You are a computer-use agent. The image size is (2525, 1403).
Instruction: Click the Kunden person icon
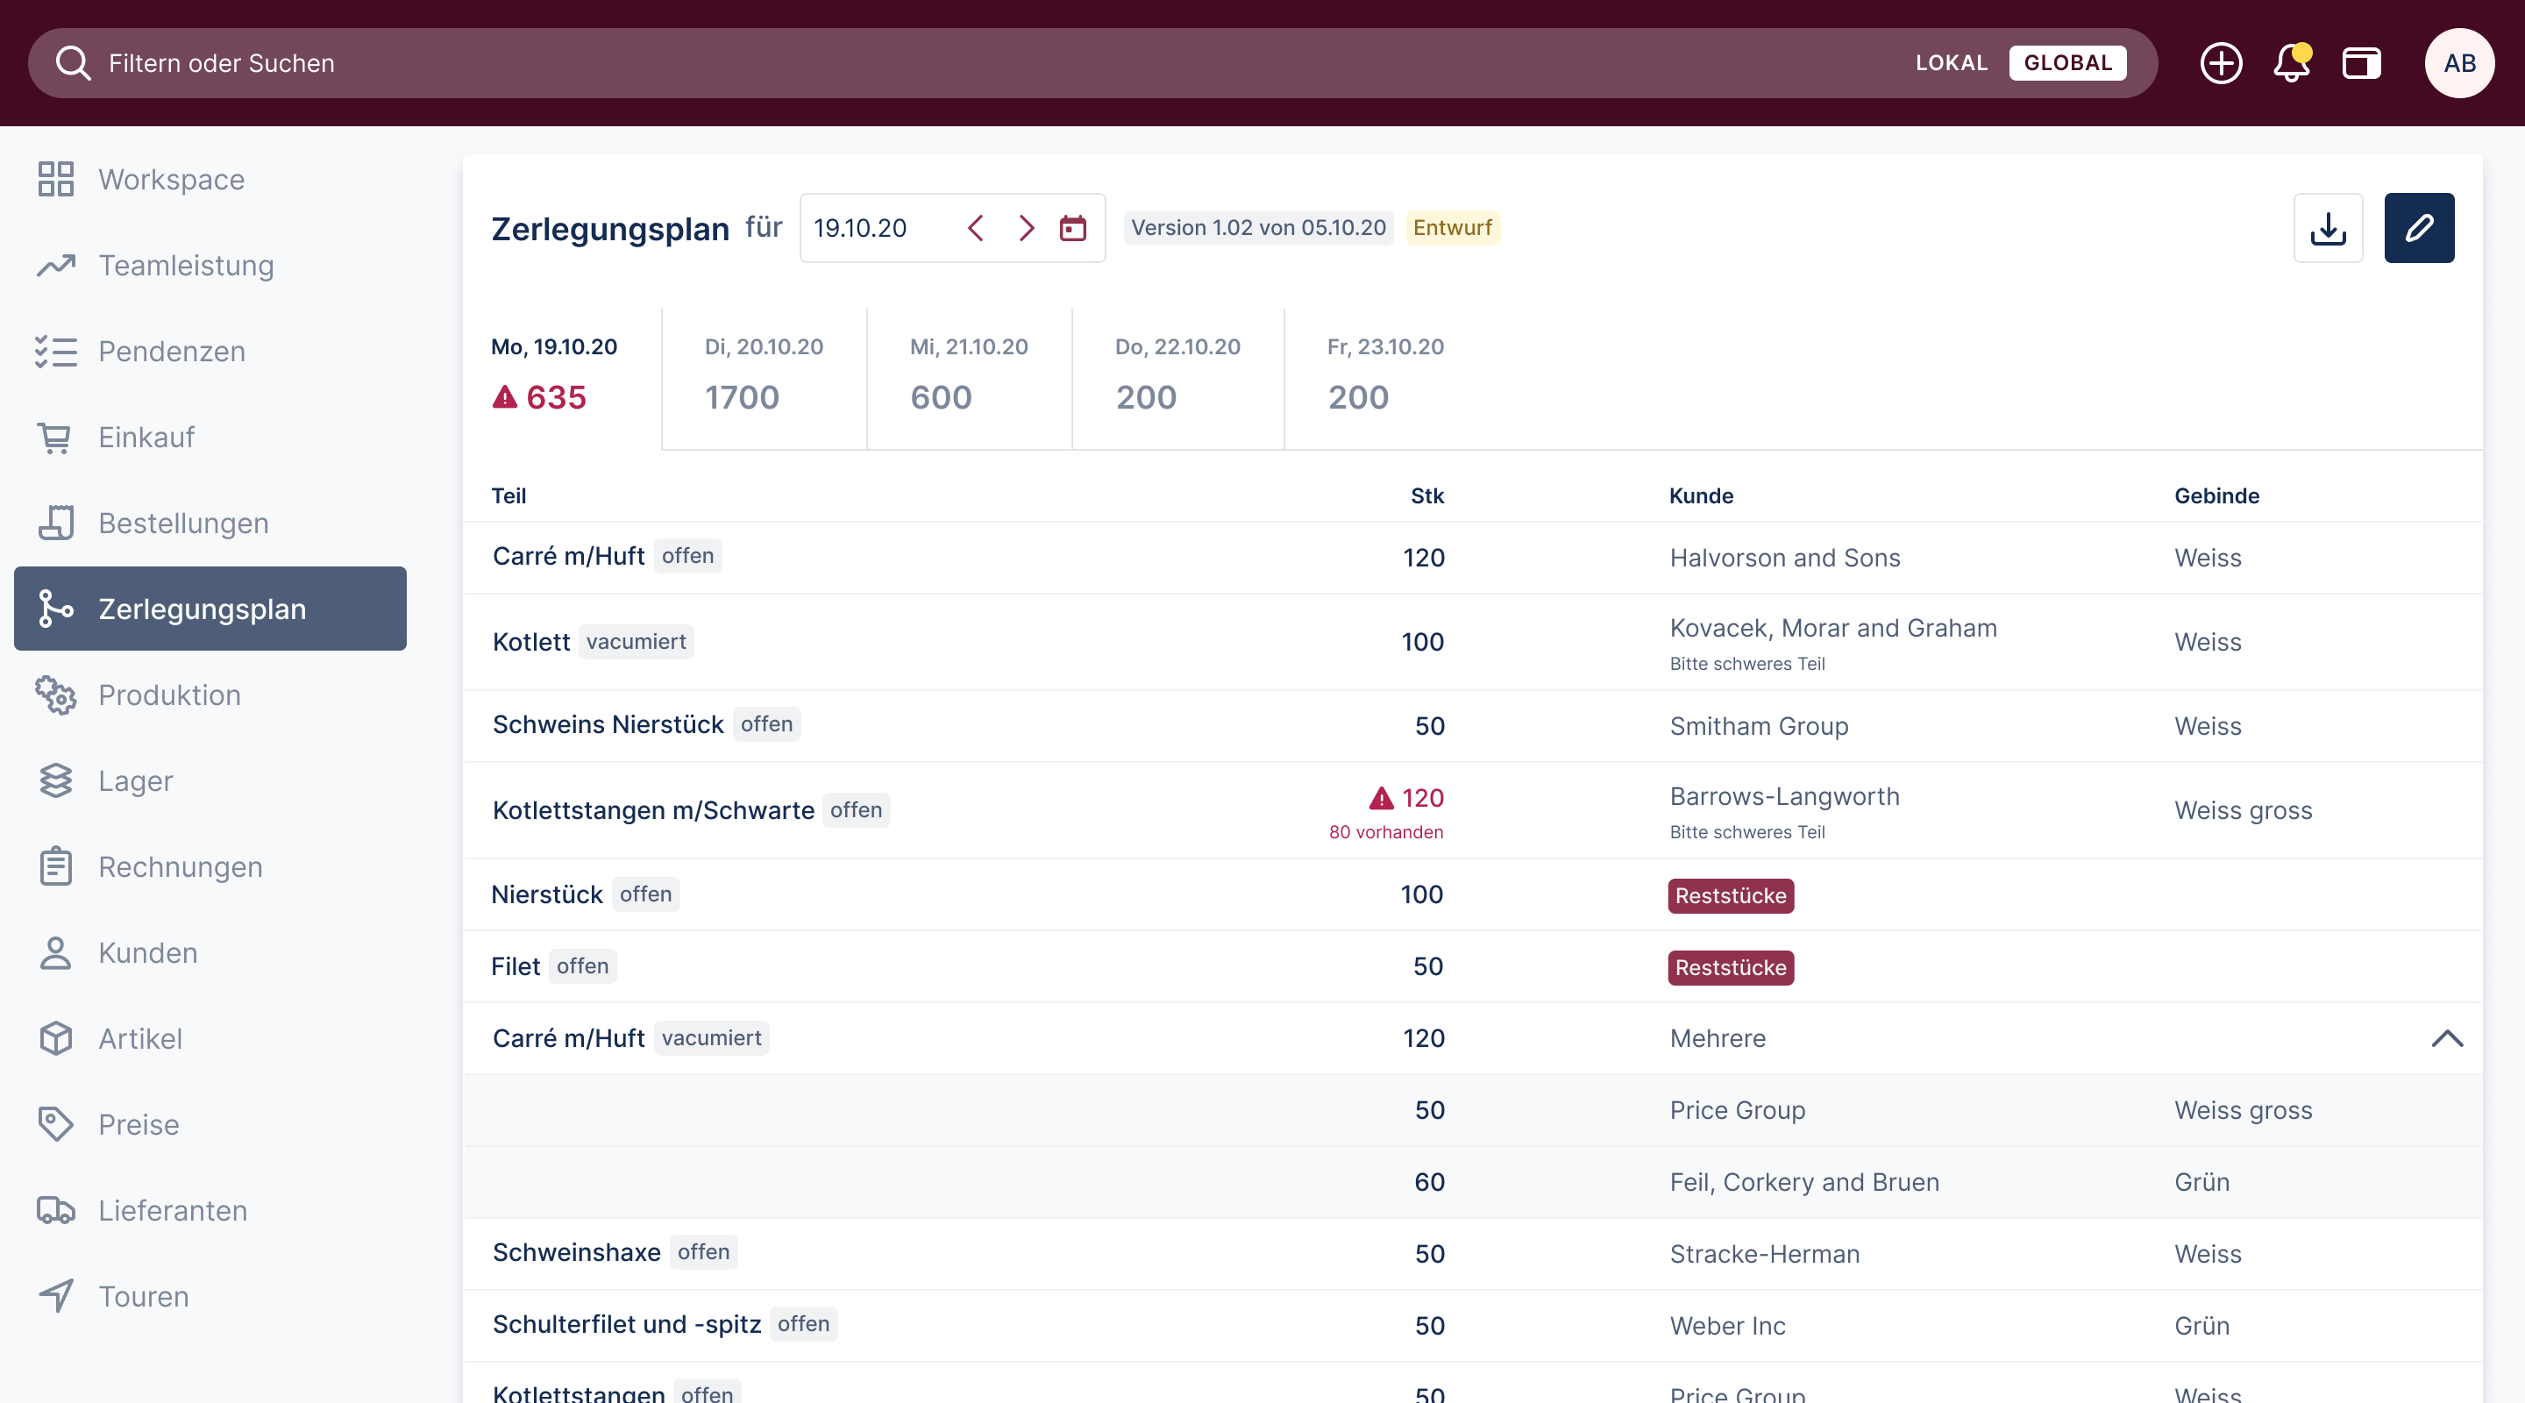click(56, 953)
